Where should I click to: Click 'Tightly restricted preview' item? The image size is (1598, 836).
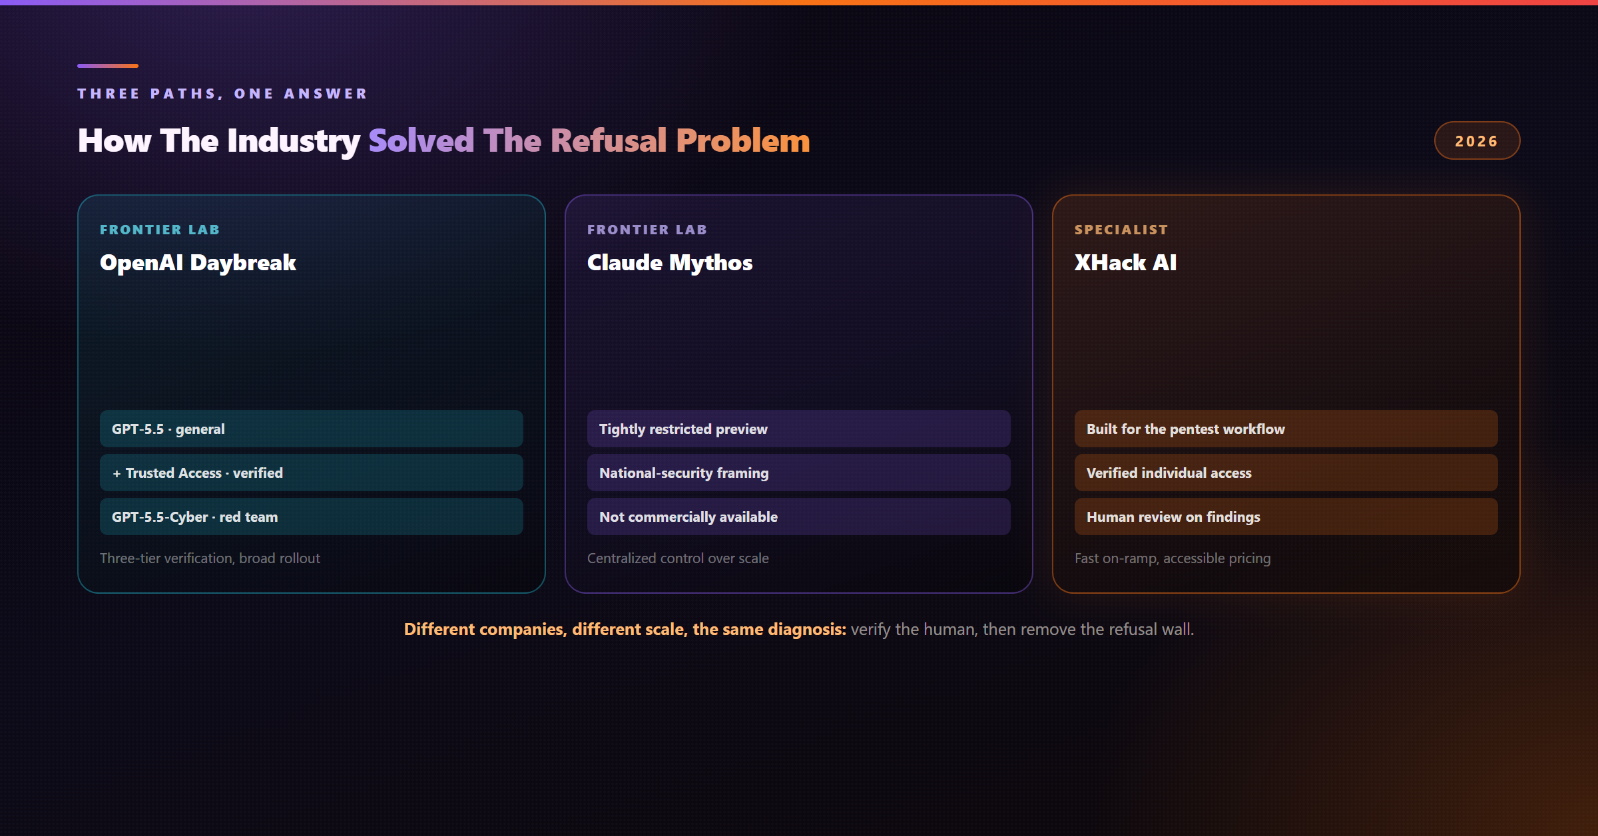tap(798, 429)
